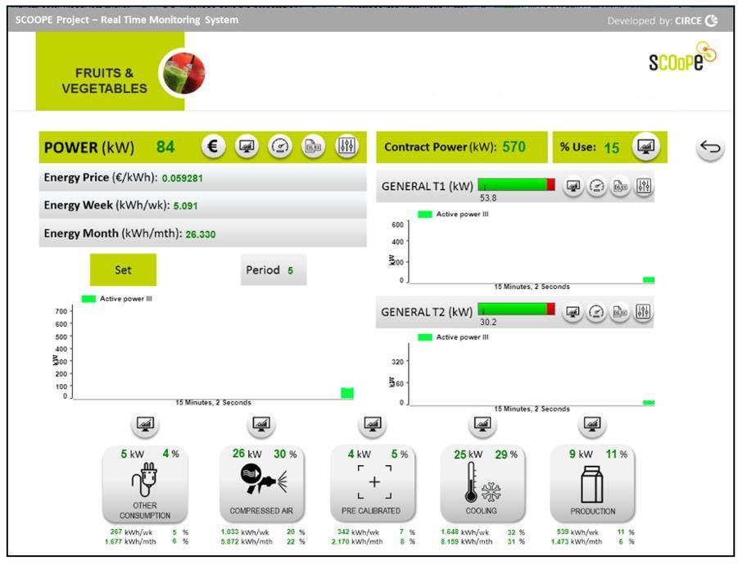Viewport: 738px width, 565px height.
Task: Open GENERAL T1 sliders settings icon
Action: [x=644, y=187]
